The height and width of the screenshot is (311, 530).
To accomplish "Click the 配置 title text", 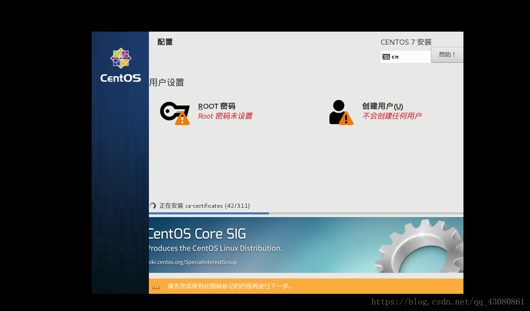I will click(x=165, y=42).
